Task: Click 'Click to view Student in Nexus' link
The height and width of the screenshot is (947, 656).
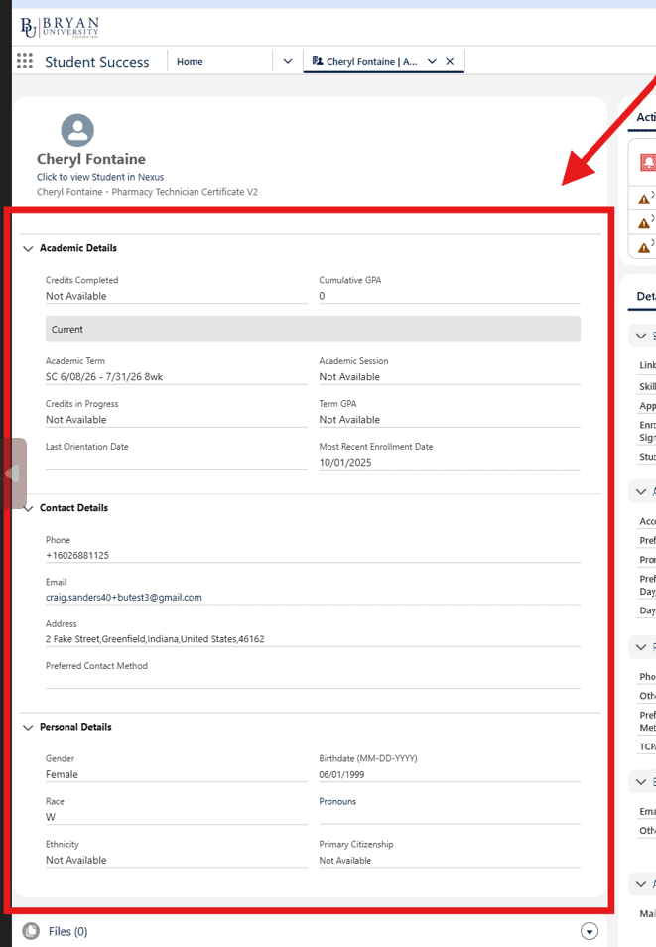Action: click(x=100, y=177)
